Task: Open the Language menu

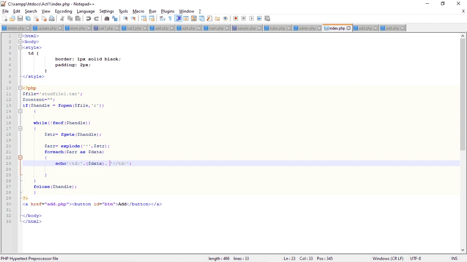Action: click(x=86, y=11)
